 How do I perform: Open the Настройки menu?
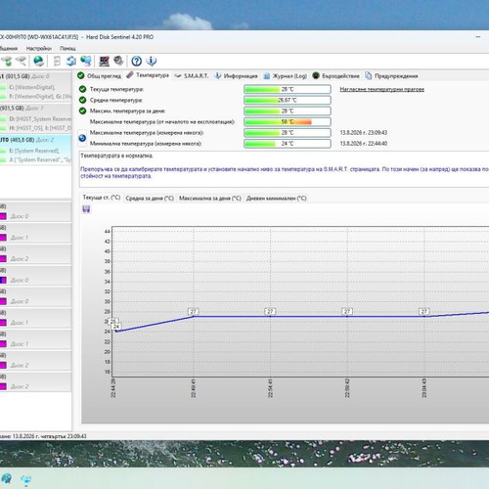(39, 48)
